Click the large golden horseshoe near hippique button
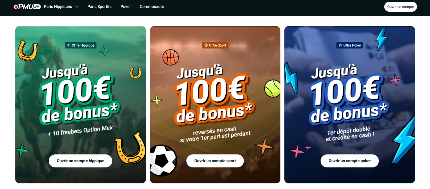 click(x=130, y=147)
